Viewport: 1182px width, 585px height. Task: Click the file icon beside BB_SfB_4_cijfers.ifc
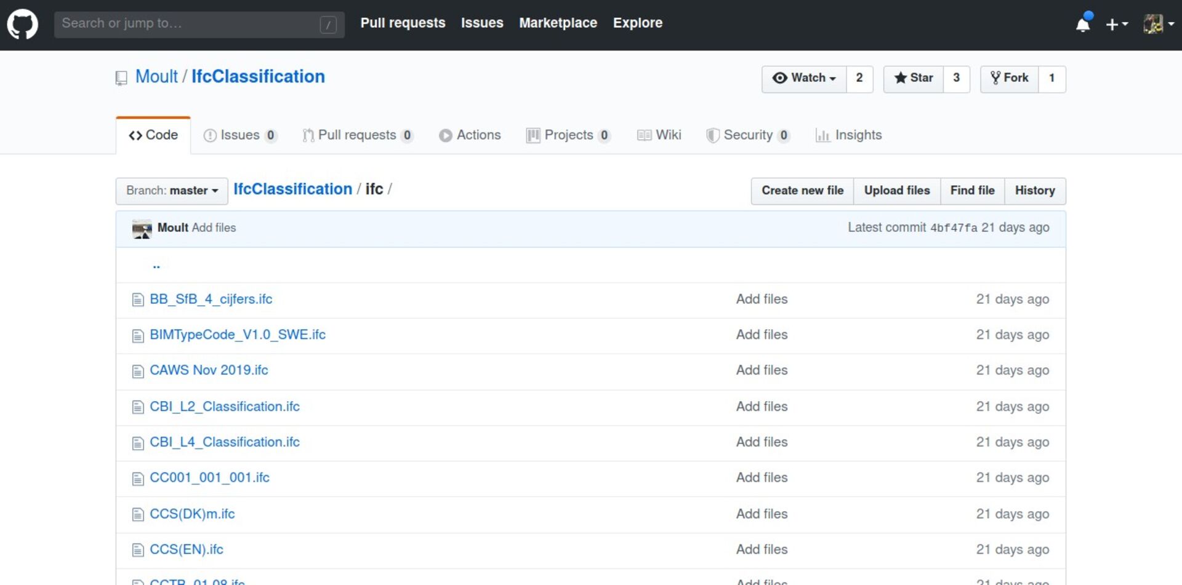138,300
